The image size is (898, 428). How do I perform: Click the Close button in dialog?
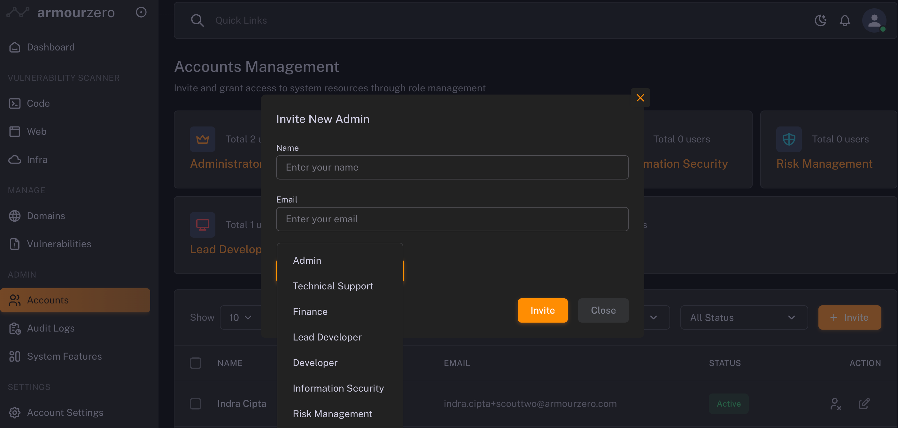coord(603,310)
